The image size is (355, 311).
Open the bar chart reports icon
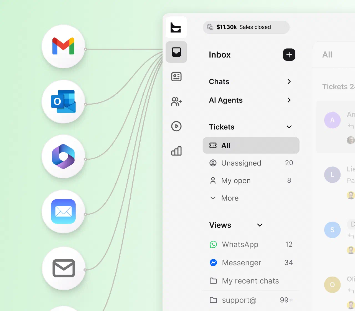pos(176,151)
